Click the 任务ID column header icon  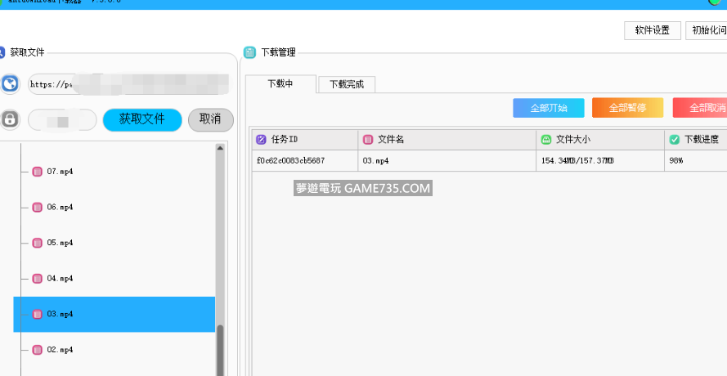point(262,140)
